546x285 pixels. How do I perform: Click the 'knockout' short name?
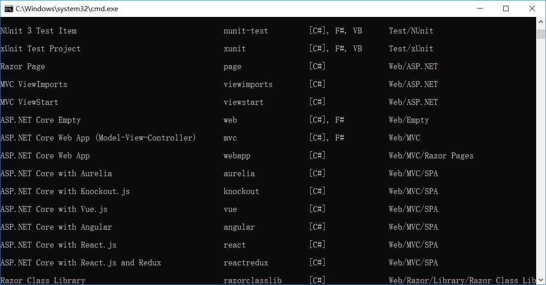coord(242,191)
